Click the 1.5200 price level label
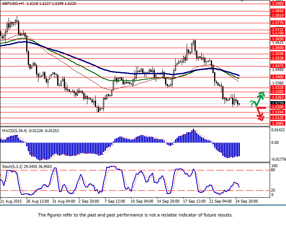The width and height of the screenshot is (286, 225). 278,107
